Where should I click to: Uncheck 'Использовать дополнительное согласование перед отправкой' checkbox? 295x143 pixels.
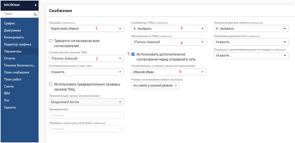point(133,54)
